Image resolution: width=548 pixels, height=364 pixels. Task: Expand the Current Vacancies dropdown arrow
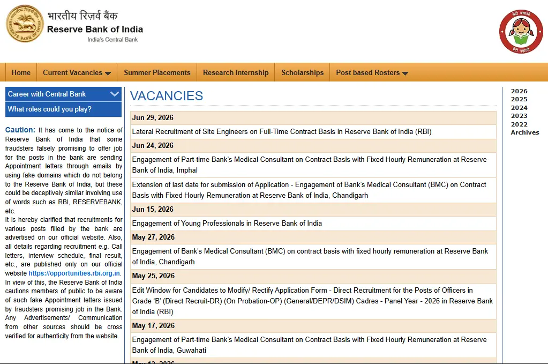click(108, 73)
